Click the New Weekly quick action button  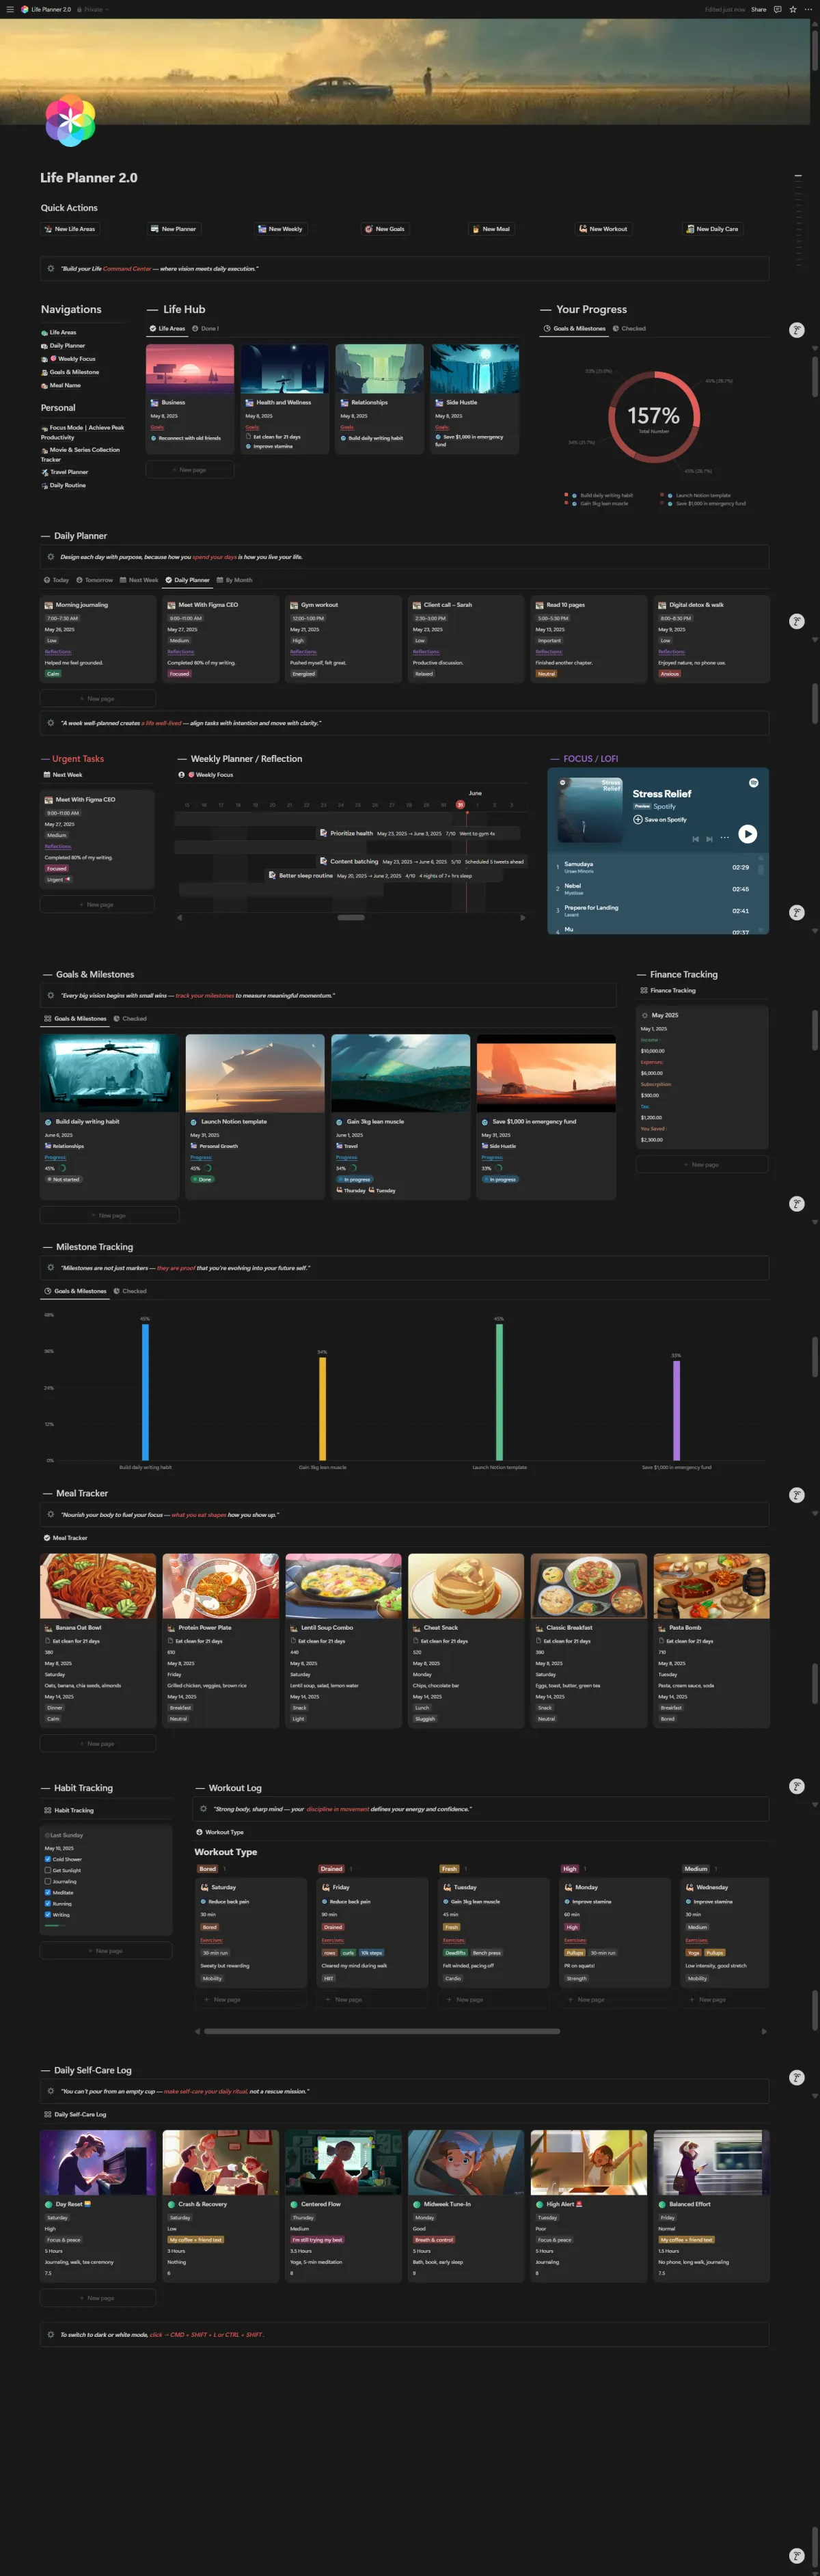pos(280,229)
